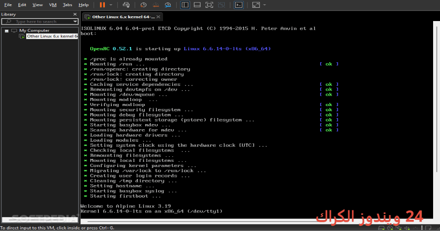
Task: Click the 'To direct input to this VM' status text
Action: tap(57, 228)
